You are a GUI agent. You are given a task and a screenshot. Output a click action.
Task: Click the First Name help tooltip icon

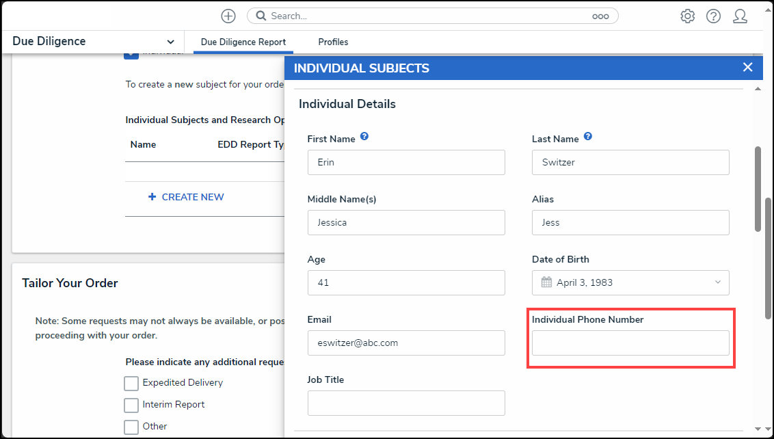364,136
